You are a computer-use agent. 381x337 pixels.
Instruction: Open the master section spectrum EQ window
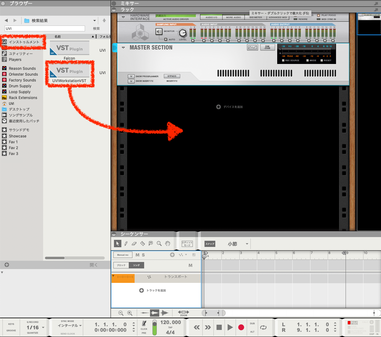tap(252, 47)
